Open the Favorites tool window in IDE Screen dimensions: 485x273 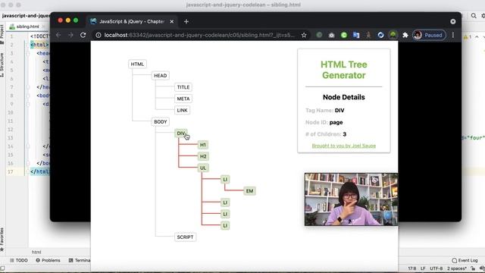[2, 240]
